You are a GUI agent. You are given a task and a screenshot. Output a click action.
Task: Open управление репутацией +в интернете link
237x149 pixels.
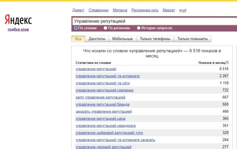(x=107, y=76)
